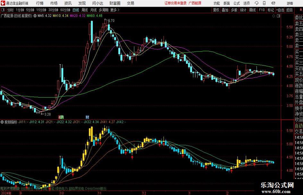This screenshot has height=195, width=303.
Task: Open the 交易 menu
Action: [x=130, y=3]
